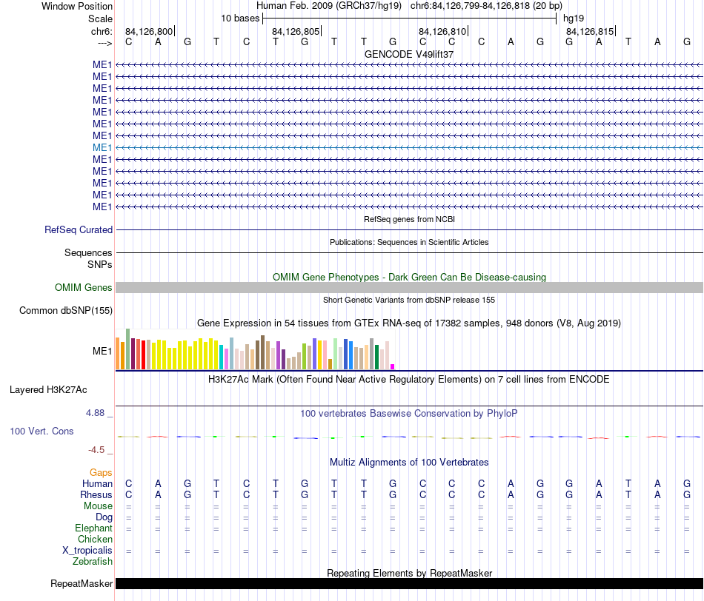Open the GTEx ME1 expression bar chart
Image resolution: width=704 pixels, height=601 pixels.
[x=255, y=349]
